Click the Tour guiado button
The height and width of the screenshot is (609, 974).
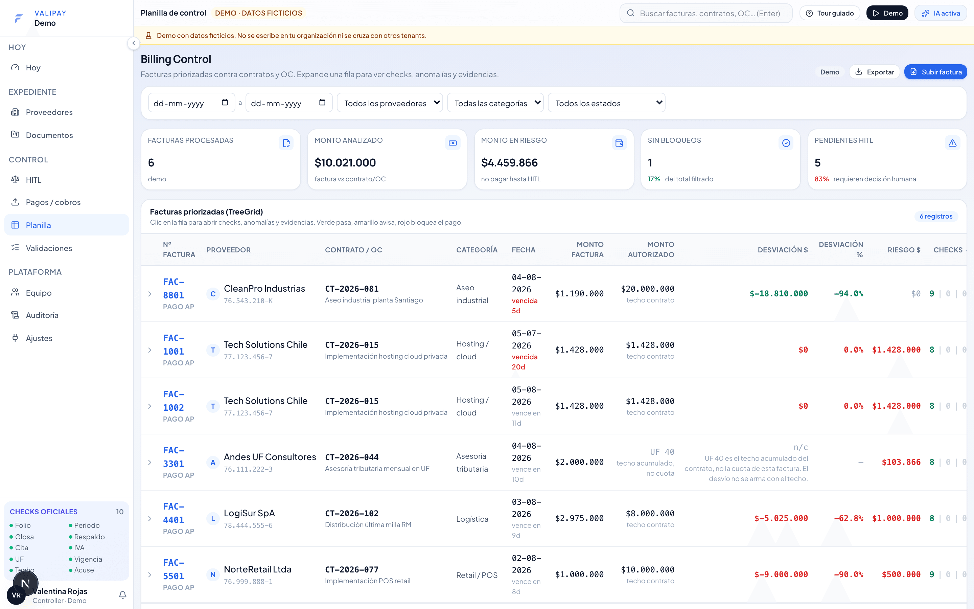tap(830, 13)
